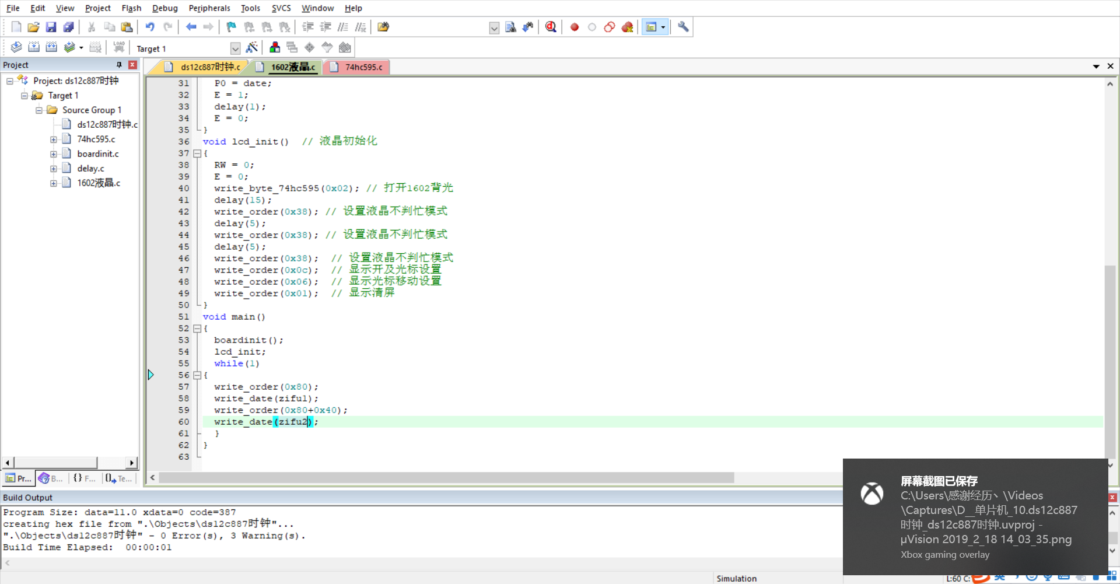
Task: Click the editor horizontal scrollbar
Action: coord(446,478)
